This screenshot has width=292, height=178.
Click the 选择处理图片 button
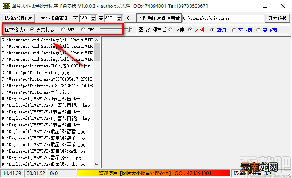click(18, 18)
